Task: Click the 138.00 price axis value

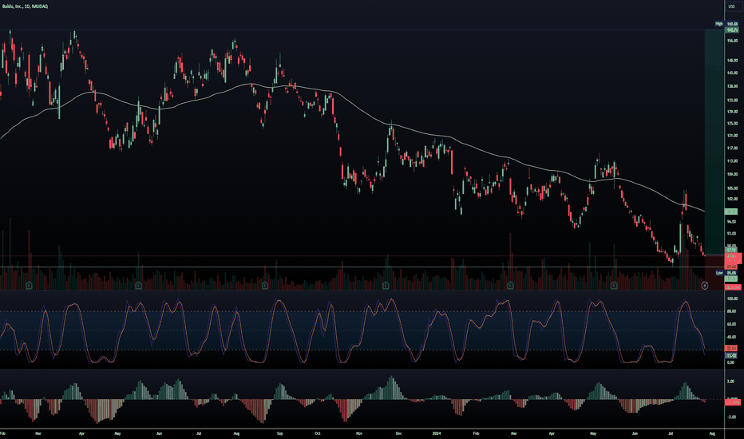Action: click(x=732, y=86)
